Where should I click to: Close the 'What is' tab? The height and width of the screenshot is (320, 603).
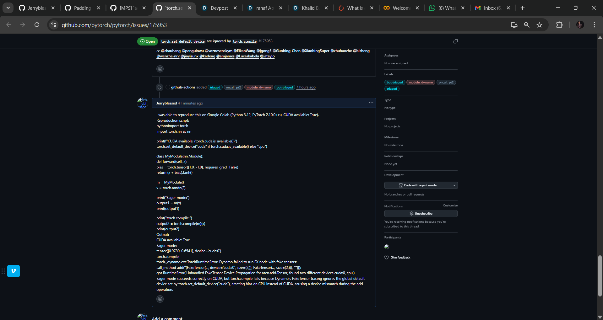tap(372, 8)
